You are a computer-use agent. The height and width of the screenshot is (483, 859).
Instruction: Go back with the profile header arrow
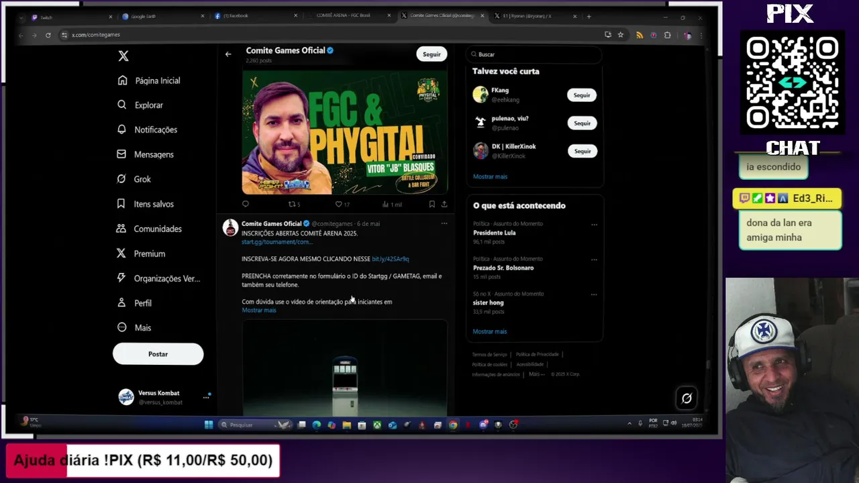[x=228, y=54]
